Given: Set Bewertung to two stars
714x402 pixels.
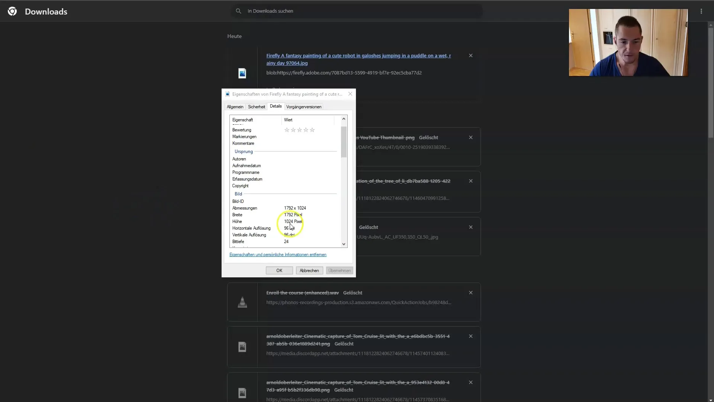Looking at the screenshot, I should pyautogui.click(x=293, y=130).
